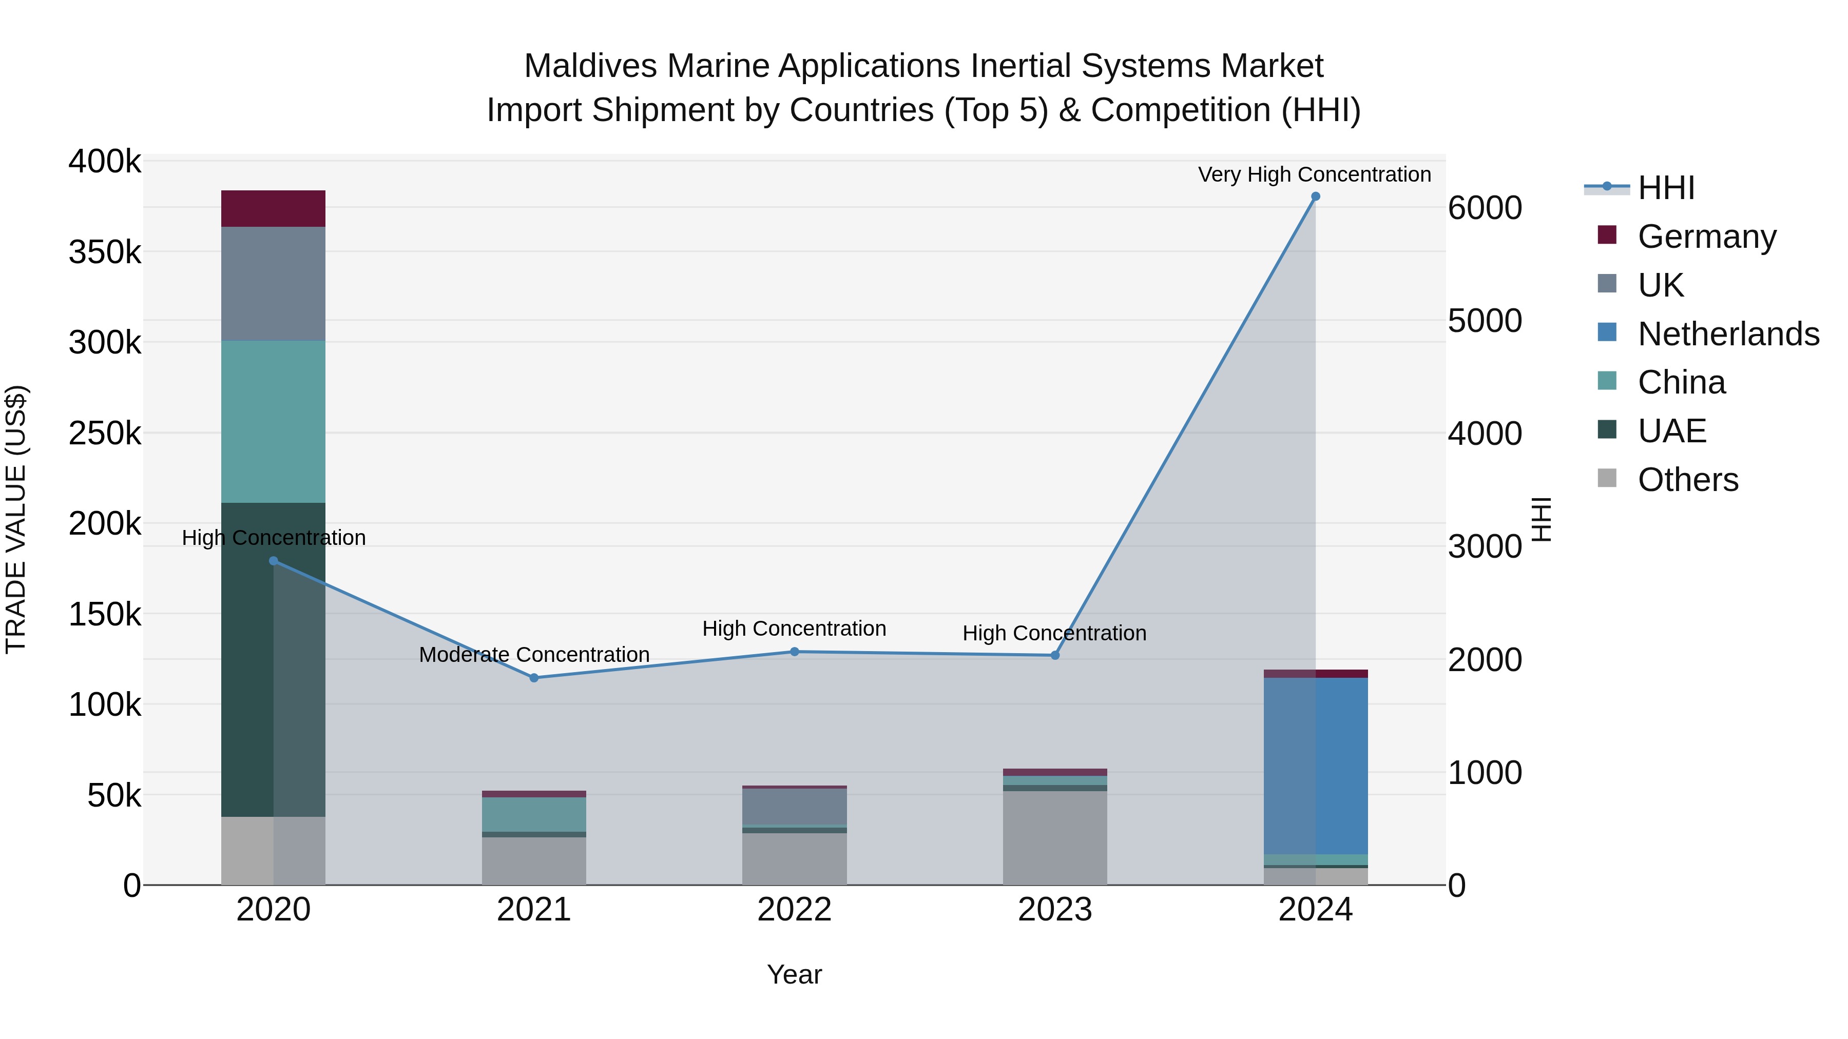
Task: Click the 3000 right axis tick
Action: [x=1485, y=546]
